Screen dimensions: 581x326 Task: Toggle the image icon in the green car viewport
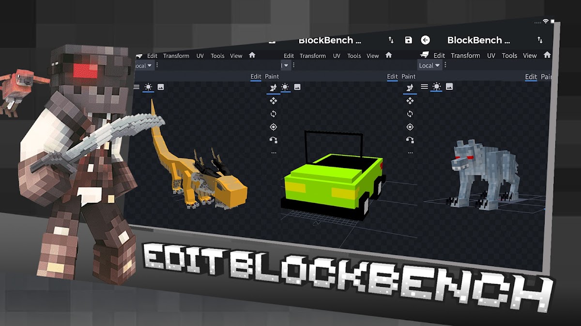tap(297, 87)
